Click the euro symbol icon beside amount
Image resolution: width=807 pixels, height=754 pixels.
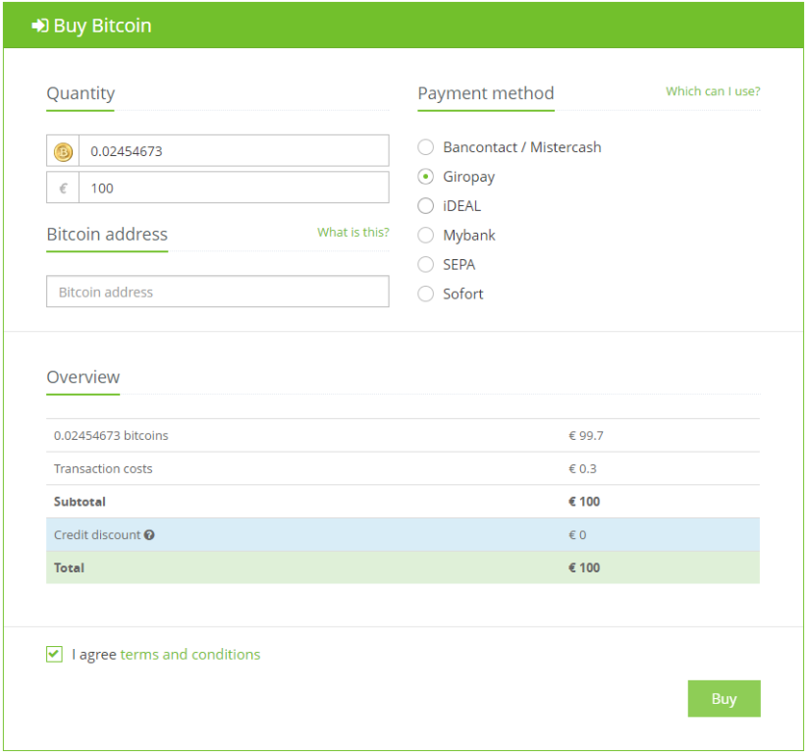pyautogui.click(x=63, y=188)
